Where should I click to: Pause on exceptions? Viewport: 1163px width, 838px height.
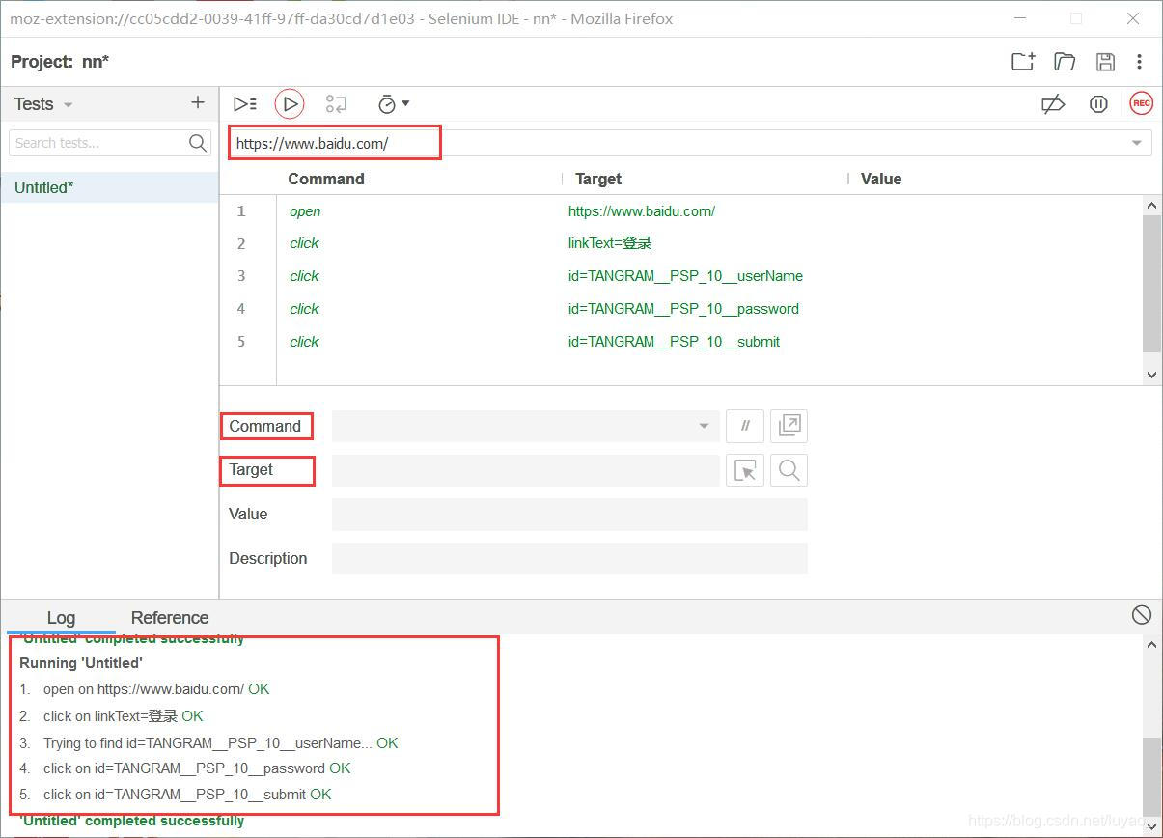pos(1098,103)
